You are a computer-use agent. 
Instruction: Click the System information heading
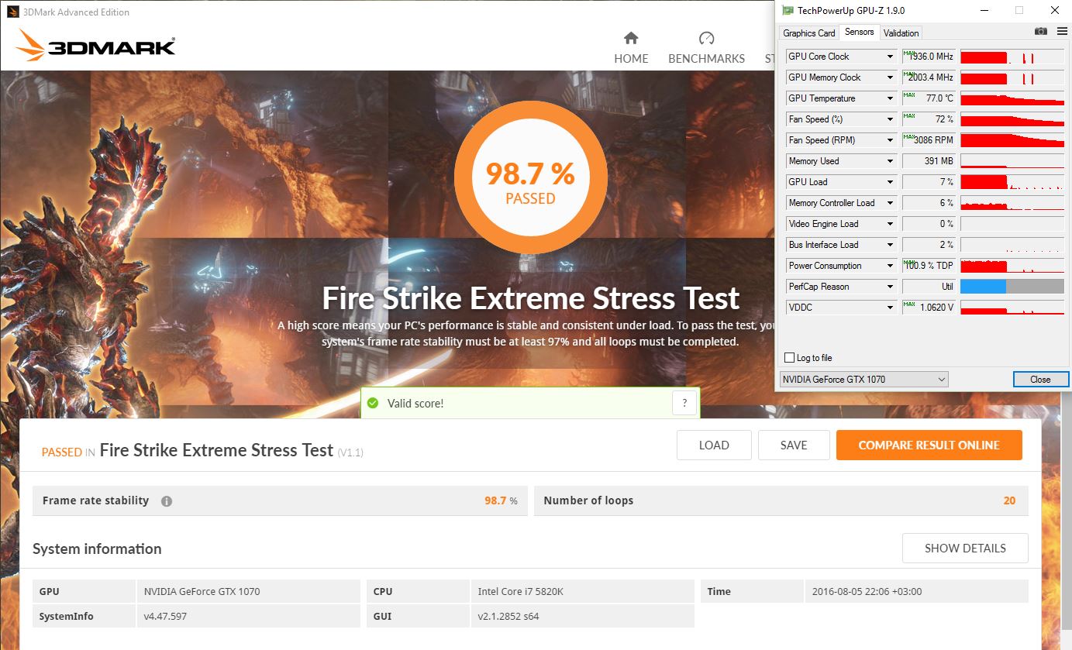click(x=97, y=549)
